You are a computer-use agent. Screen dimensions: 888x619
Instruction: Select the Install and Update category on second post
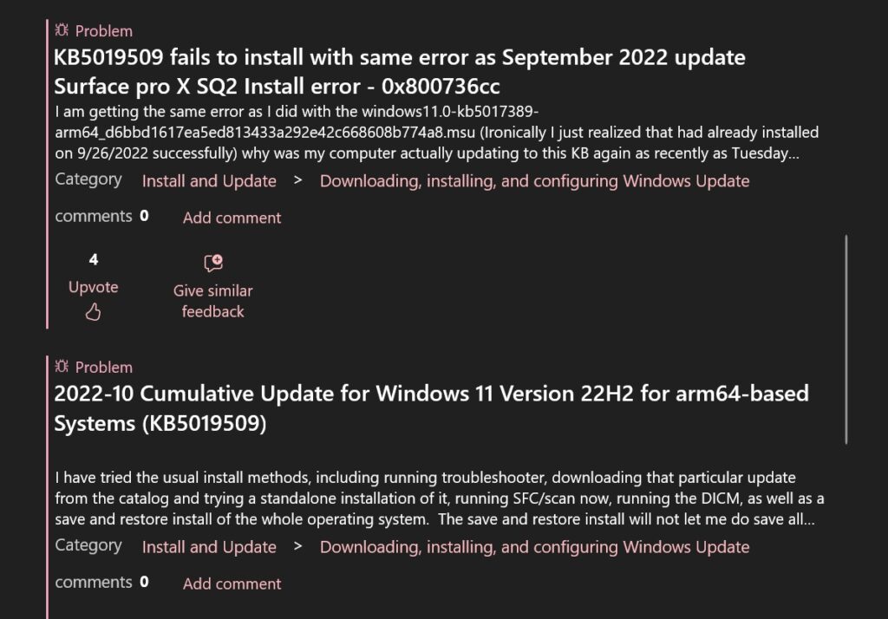pos(208,547)
